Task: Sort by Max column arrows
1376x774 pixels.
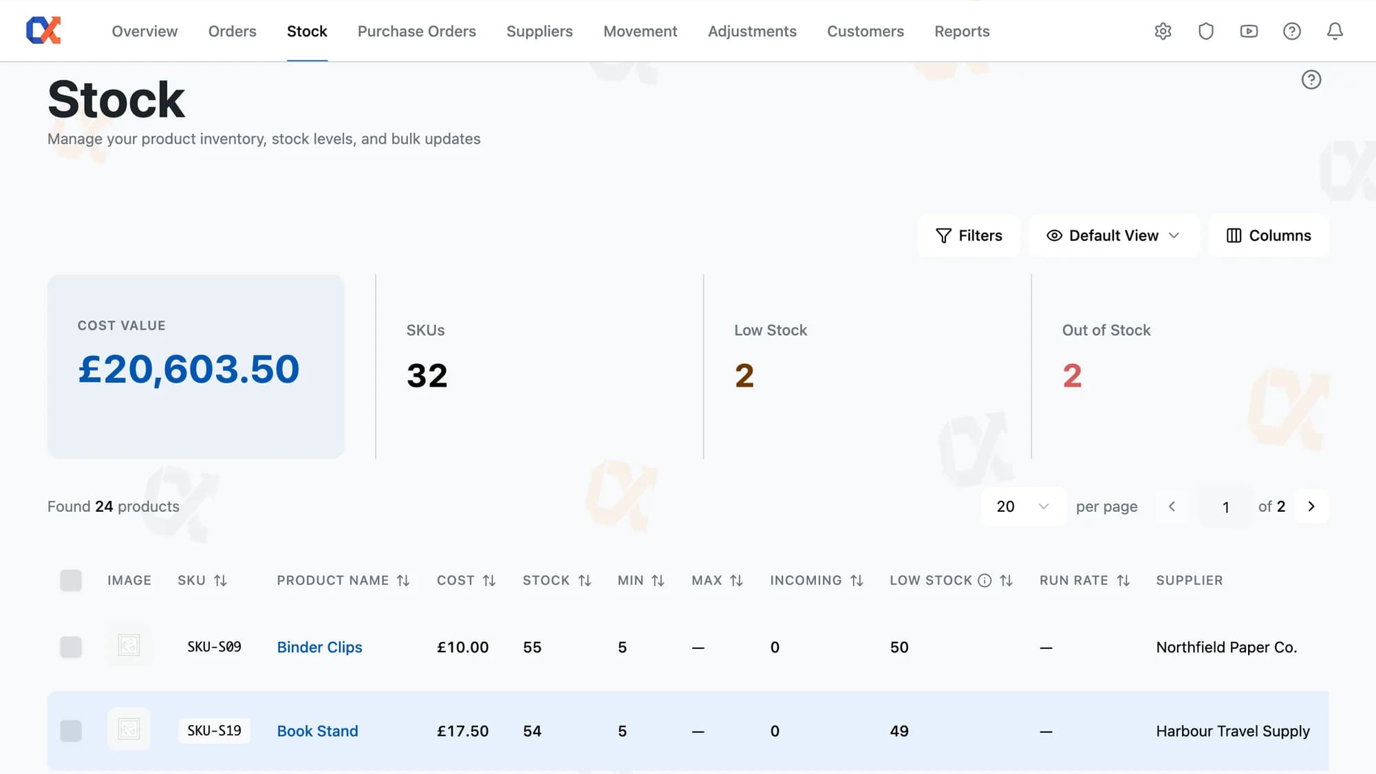Action: (736, 581)
